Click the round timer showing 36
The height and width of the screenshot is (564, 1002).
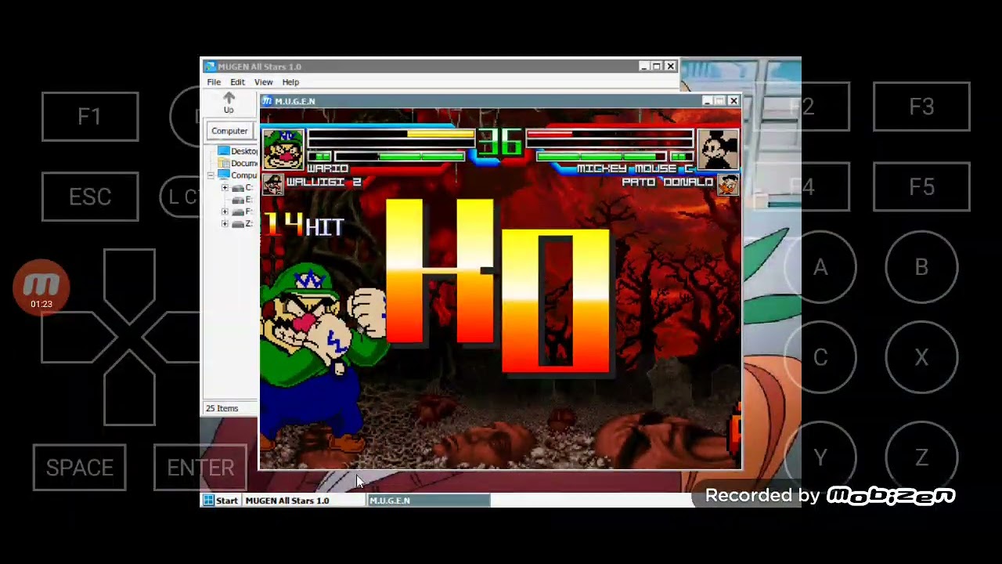pyautogui.click(x=500, y=144)
